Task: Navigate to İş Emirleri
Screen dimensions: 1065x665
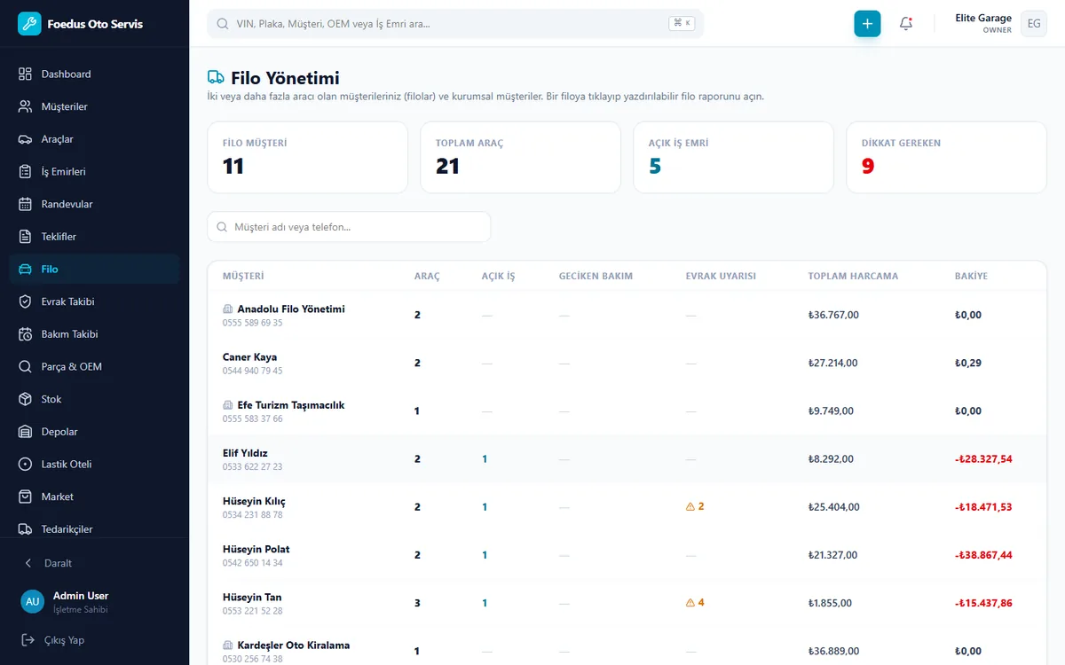Action: pyautogui.click(x=95, y=172)
